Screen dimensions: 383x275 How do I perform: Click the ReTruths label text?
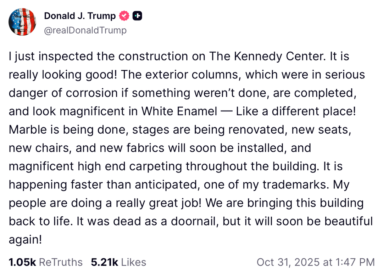pyautogui.click(x=61, y=262)
